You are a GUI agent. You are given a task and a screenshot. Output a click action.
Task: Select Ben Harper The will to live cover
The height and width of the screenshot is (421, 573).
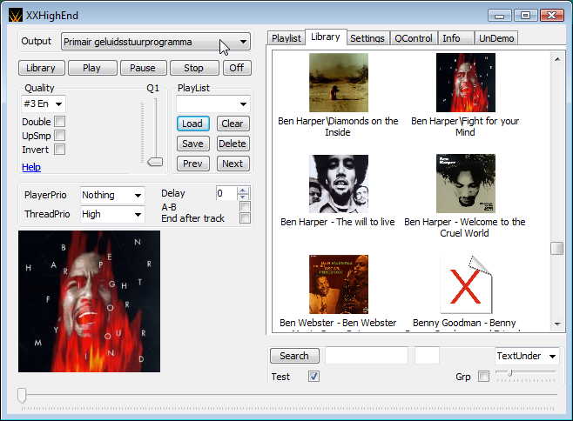(339, 184)
